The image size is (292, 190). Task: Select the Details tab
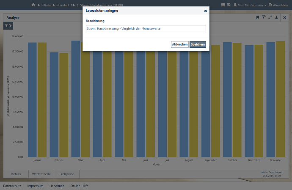pyautogui.click(x=16, y=174)
